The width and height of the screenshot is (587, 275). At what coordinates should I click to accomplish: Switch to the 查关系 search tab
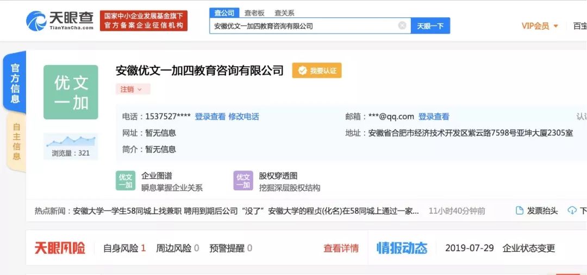[x=284, y=12]
